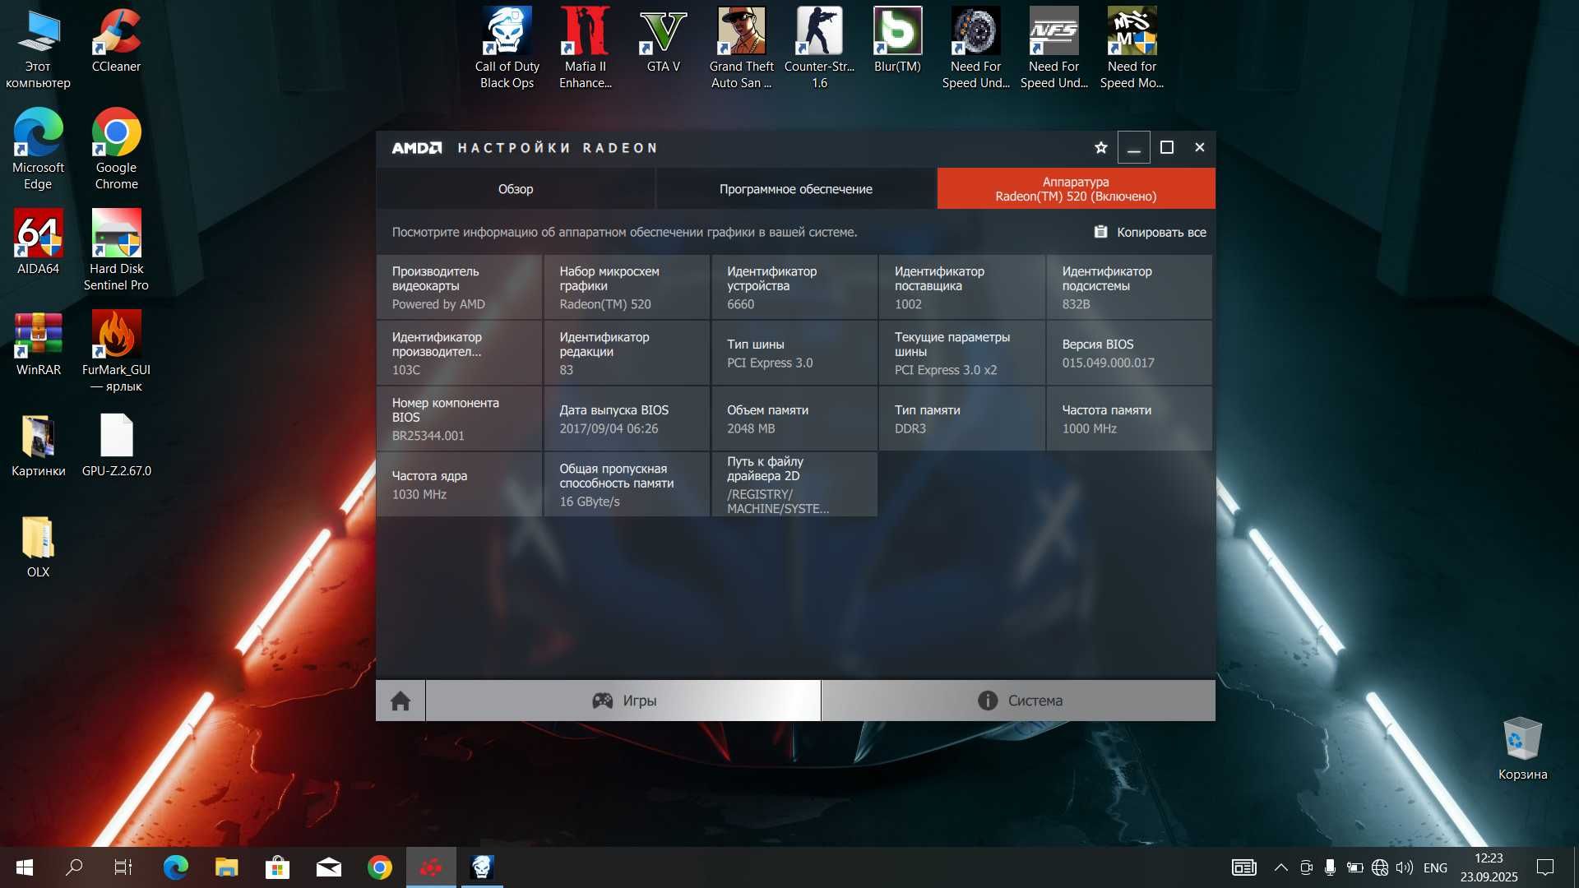1579x888 pixels.
Task: Click the Идентификатор подсистемы 832B tile
Action: [1129, 287]
